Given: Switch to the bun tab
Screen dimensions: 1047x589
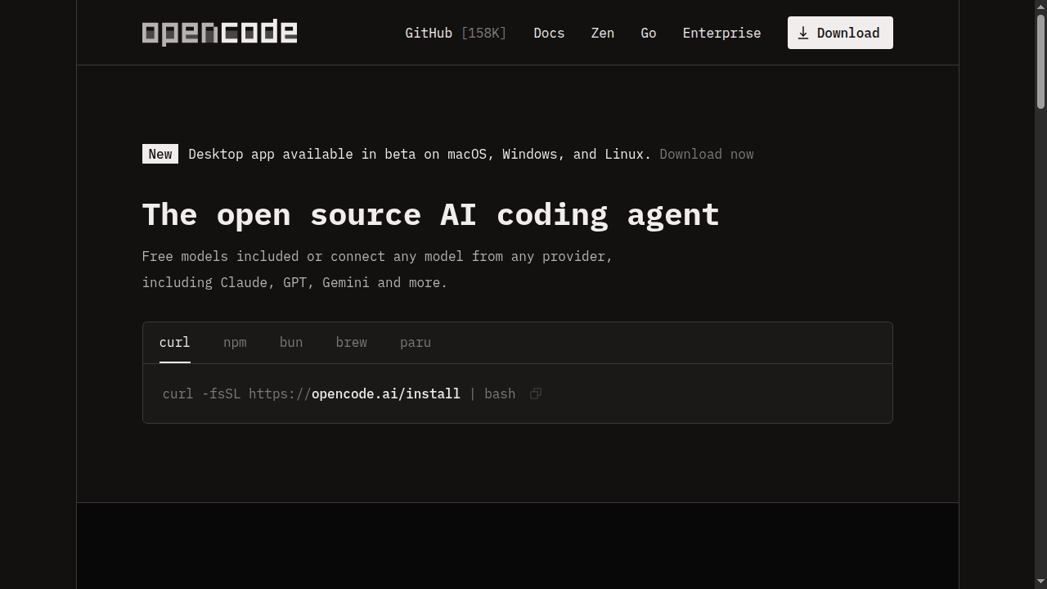Looking at the screenshot, I should tap(291, 343).
